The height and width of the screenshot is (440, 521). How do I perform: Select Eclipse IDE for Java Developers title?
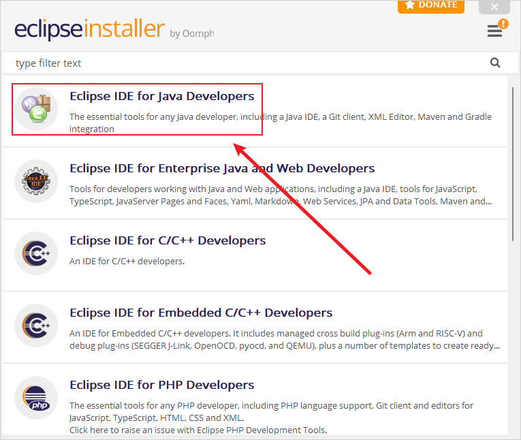[x=162, y=96]
